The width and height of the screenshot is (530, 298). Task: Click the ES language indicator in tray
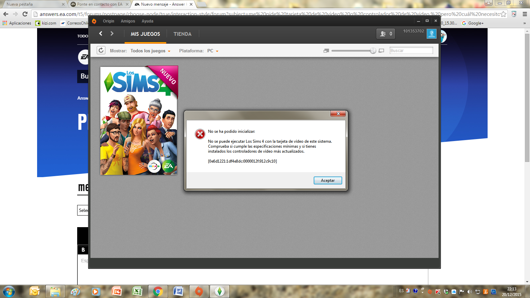[401, 291]
